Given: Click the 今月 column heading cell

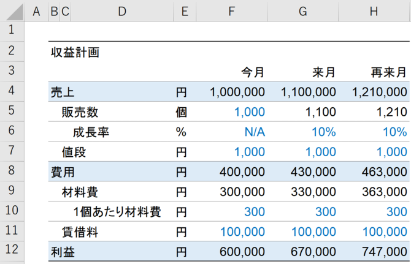Looking at the screenshot, I should (231, 72).
